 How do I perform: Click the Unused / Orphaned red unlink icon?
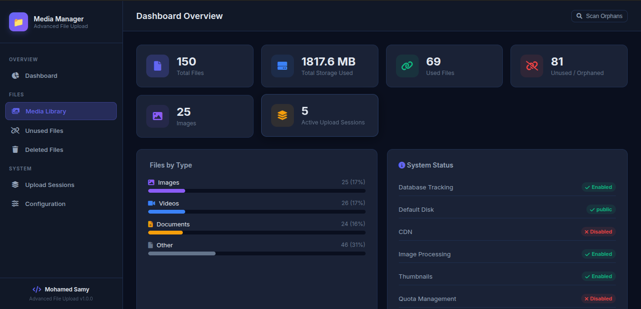532,66
